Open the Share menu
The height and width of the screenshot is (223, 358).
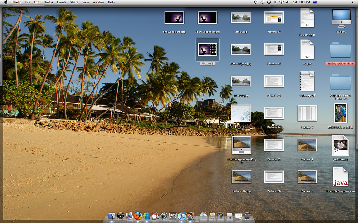pyautogui.click(x=74, y=2)
